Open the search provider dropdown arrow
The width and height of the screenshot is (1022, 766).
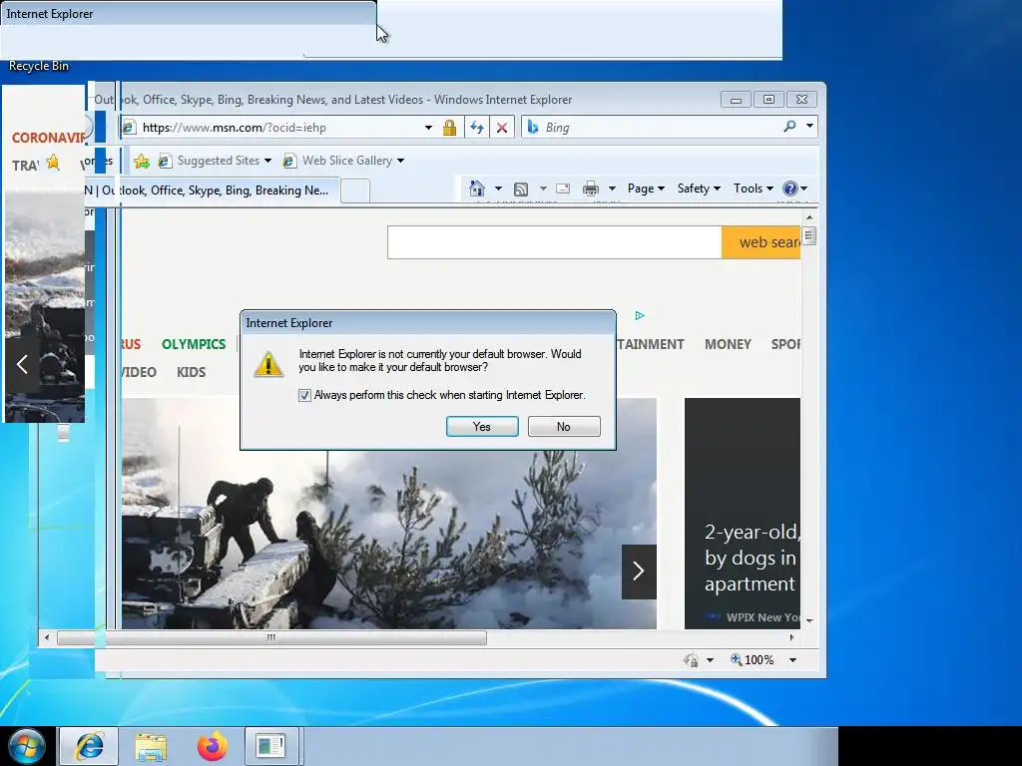[809, 126]
